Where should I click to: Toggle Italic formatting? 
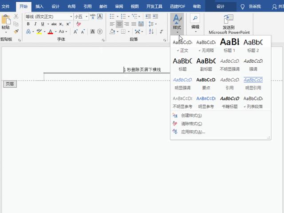[35, 24]
